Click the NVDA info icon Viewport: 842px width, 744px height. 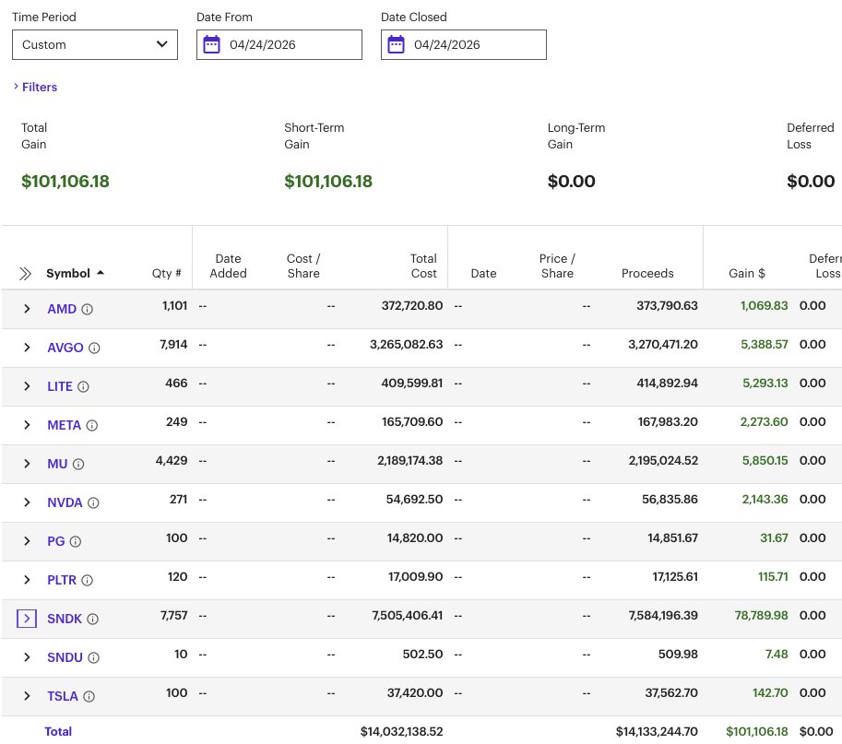coord(93,502)
